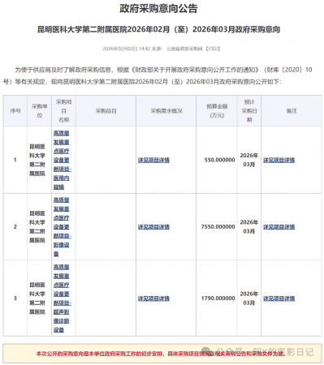Image resolution: width=324 pixels, height=365 pixels.
Task: Click the 采购单位 column header
Action: tap(40, 111)
